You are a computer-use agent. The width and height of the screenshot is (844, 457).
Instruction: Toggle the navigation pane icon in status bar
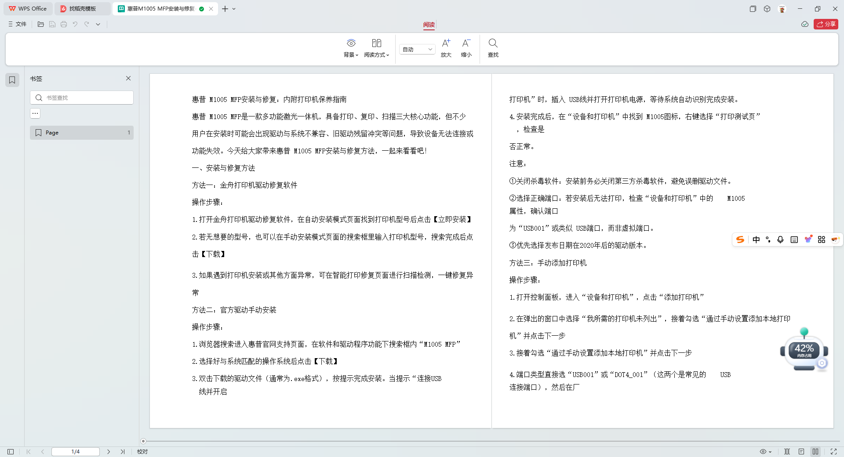(x=11, y=452)
